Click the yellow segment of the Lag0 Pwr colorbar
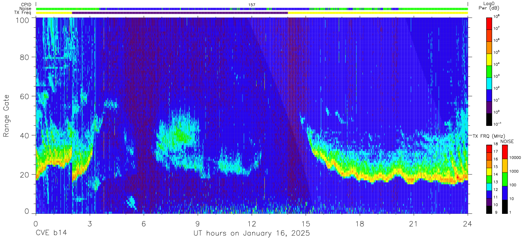This screenshot has height=242, width=526. 489,59
